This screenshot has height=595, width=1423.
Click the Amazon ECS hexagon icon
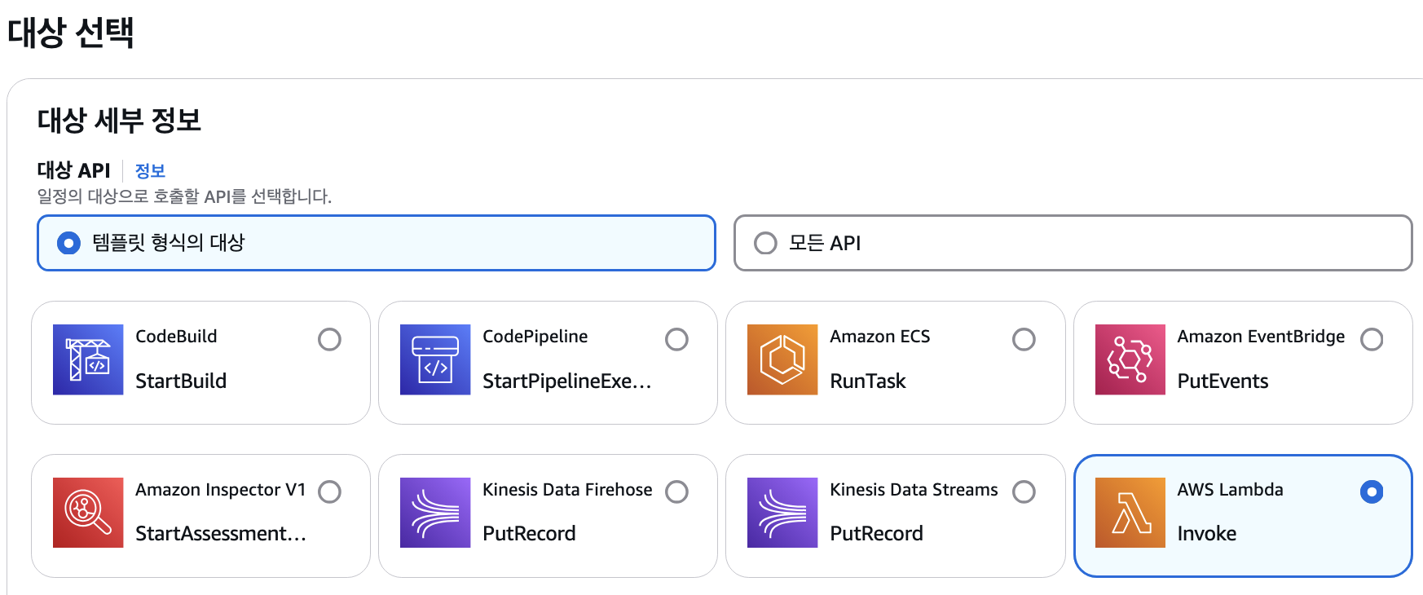coord(782,359)
